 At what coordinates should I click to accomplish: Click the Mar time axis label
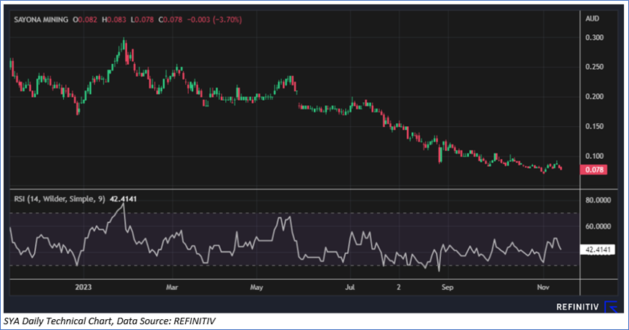(x=172, y=287)
